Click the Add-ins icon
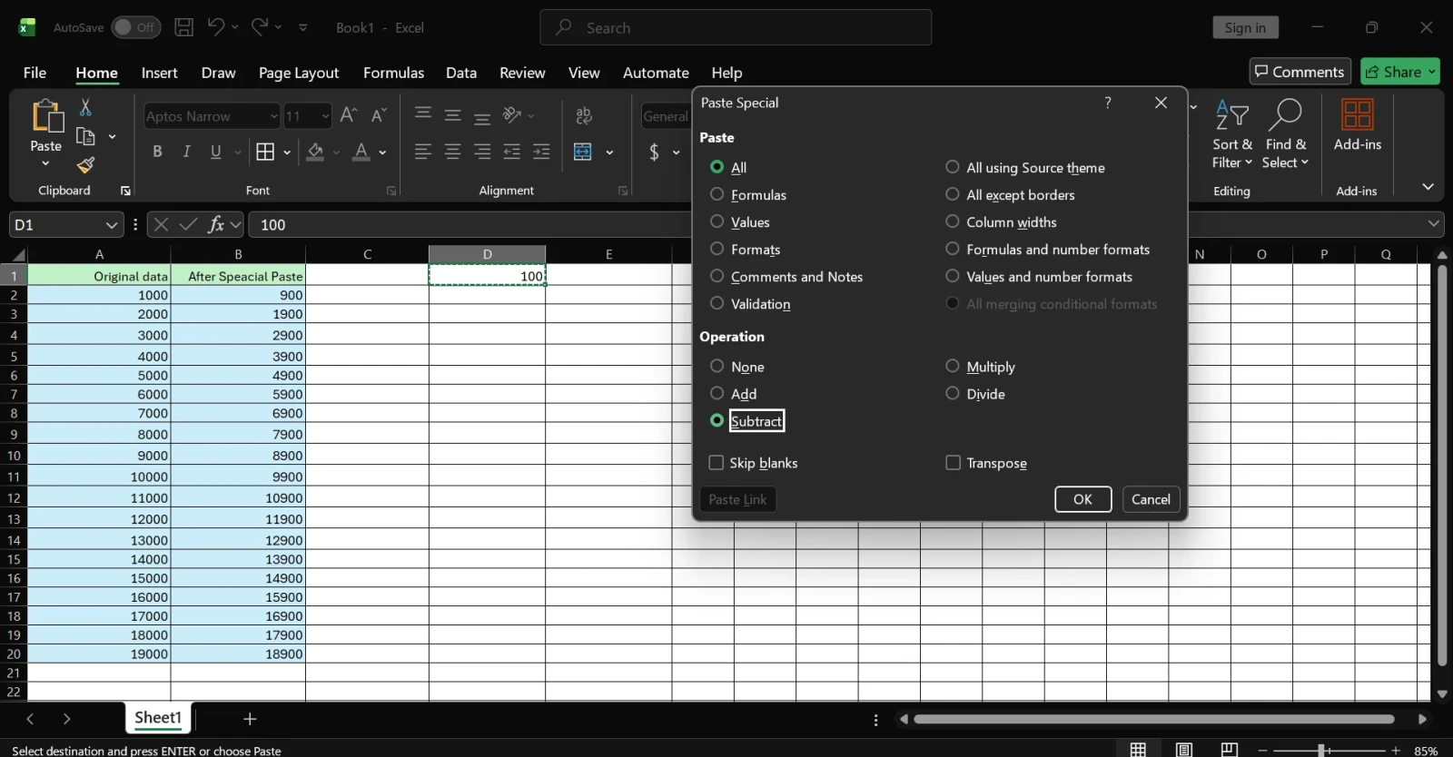 point(1358,124)
